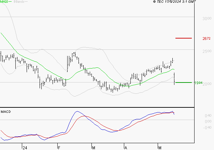This screenshot has height=150, width=214.
Task: Click the 2000 price axis label
Action: pos(207,84)
